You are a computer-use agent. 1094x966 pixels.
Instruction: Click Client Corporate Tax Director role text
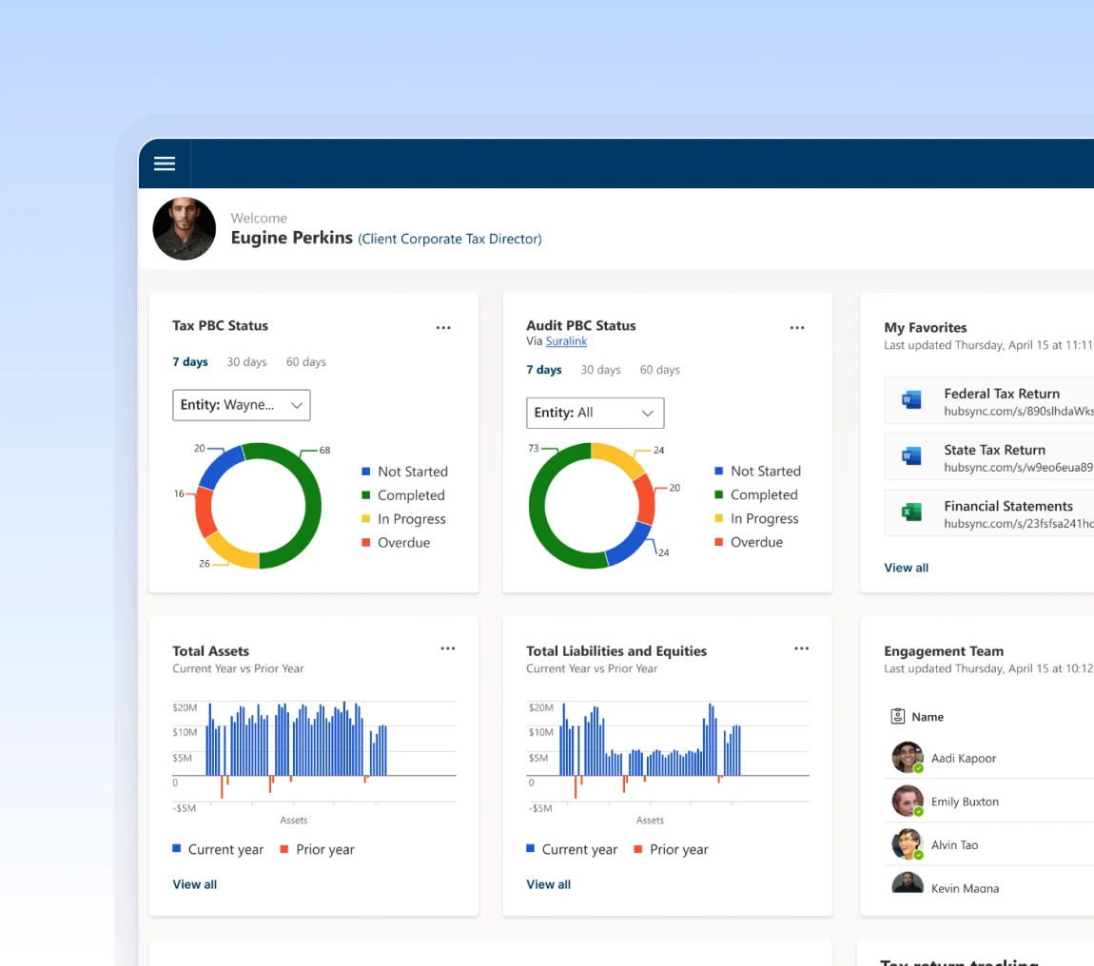449,239
